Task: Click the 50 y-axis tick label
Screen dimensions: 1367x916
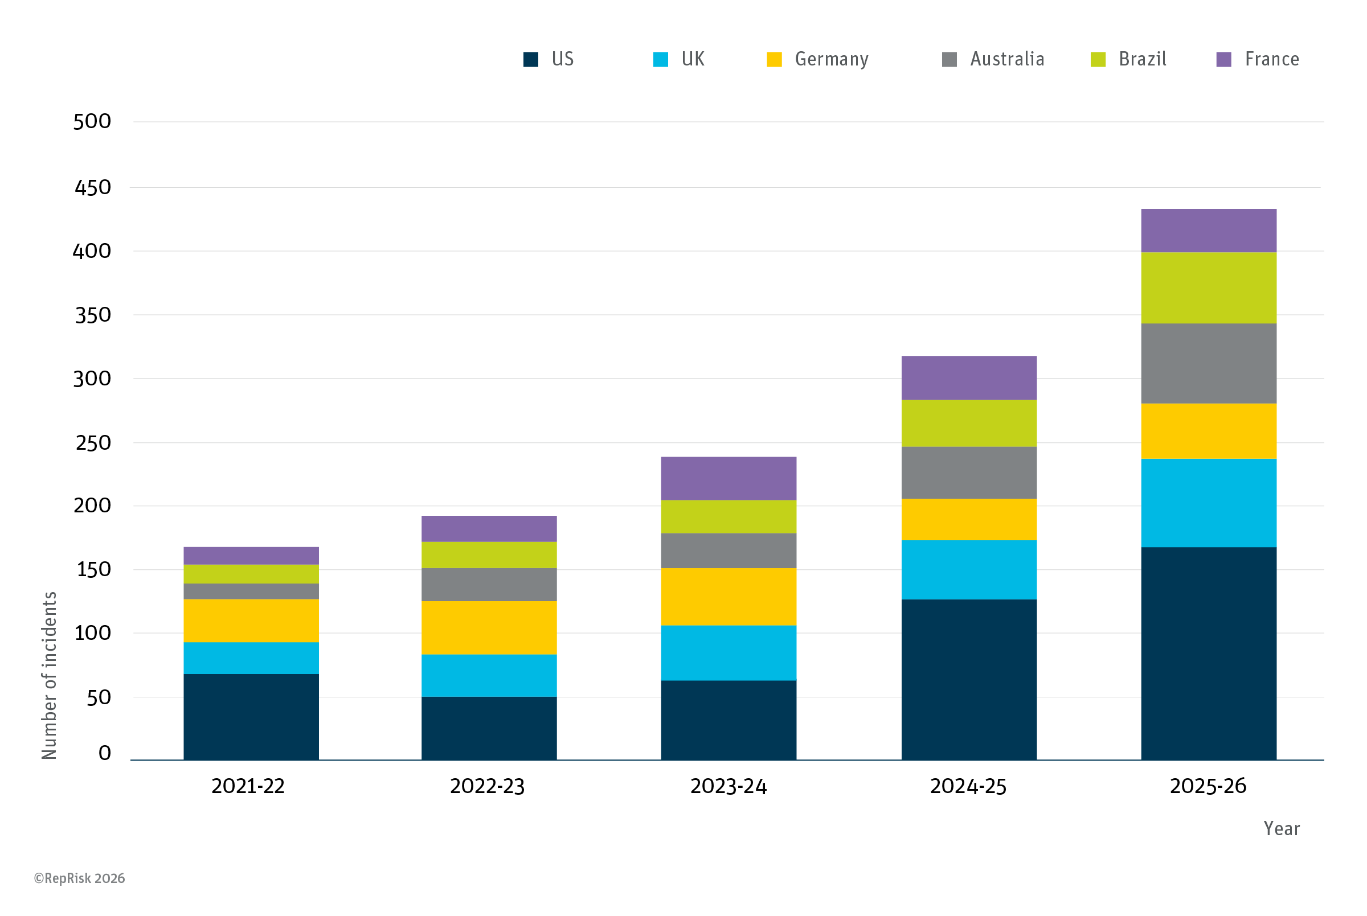Action: point(99,697)
